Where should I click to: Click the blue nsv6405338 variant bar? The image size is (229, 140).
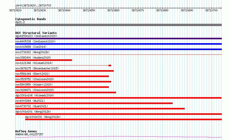(x=118, y=44)
